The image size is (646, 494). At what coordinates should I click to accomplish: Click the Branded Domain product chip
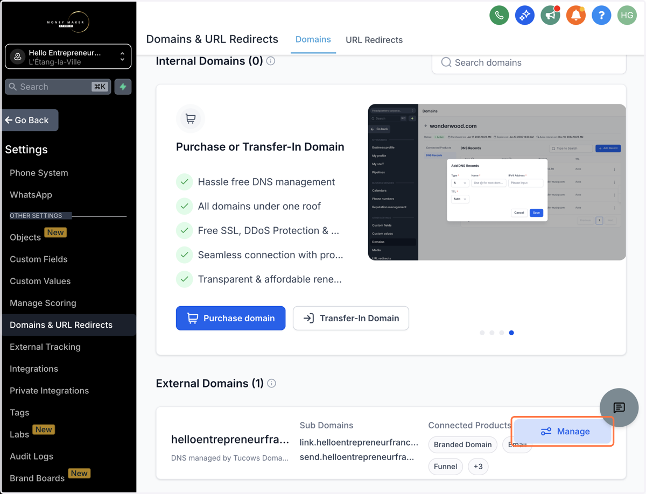463,444
